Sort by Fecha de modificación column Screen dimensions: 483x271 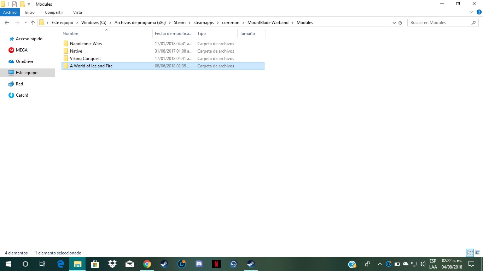pos(174,34)
